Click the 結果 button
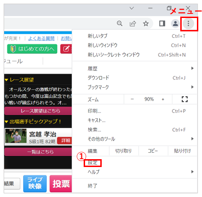Viewport: 202px width, 197px height. tap(12, 184)
